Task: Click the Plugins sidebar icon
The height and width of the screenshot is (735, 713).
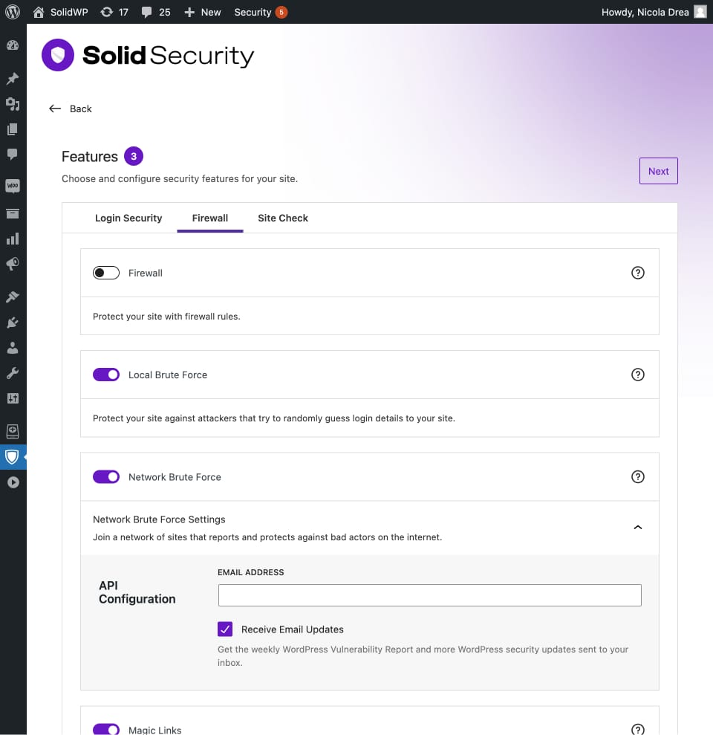Action: point(13,323)
